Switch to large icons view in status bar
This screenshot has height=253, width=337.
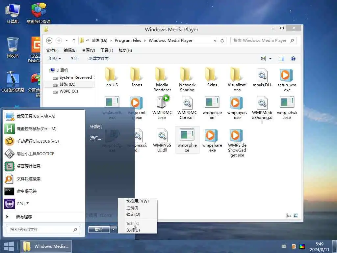[x=296, y=215]
